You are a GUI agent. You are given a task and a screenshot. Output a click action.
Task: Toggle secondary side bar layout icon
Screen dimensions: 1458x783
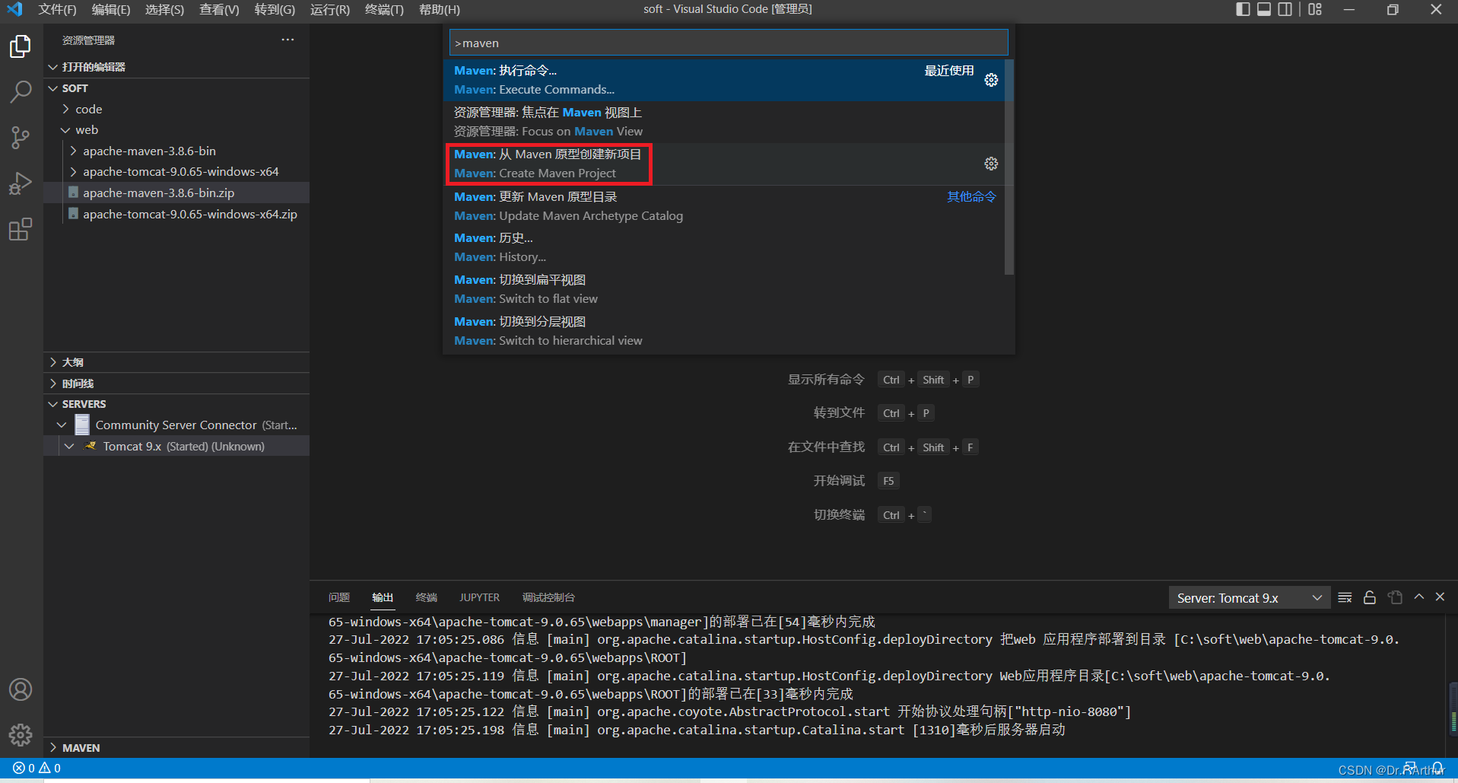click(x=1285, y=9)
